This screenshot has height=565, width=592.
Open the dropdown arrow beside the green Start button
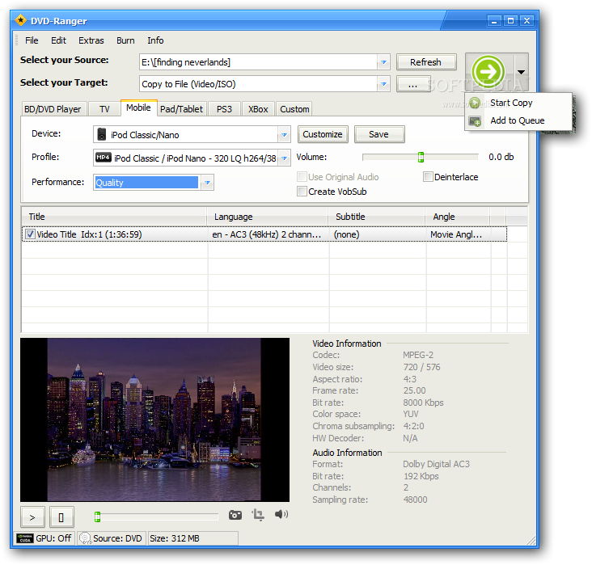click(x=521, y=72)
